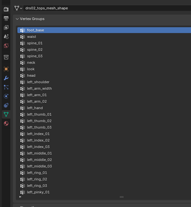This screenshot has width=191, height=207.
Task: Select the left_middle_02 vertex group
Action: [104, 160]
